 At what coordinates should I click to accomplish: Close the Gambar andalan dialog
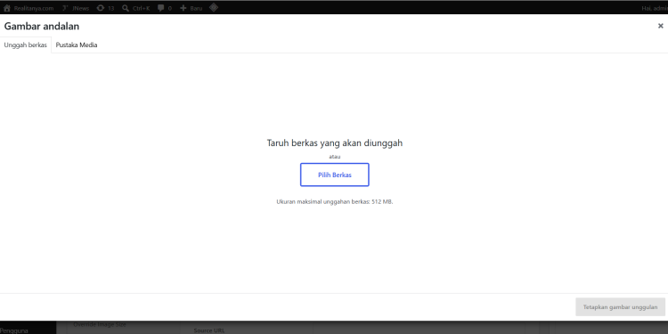pyautogui.click(x=660, y=26)
